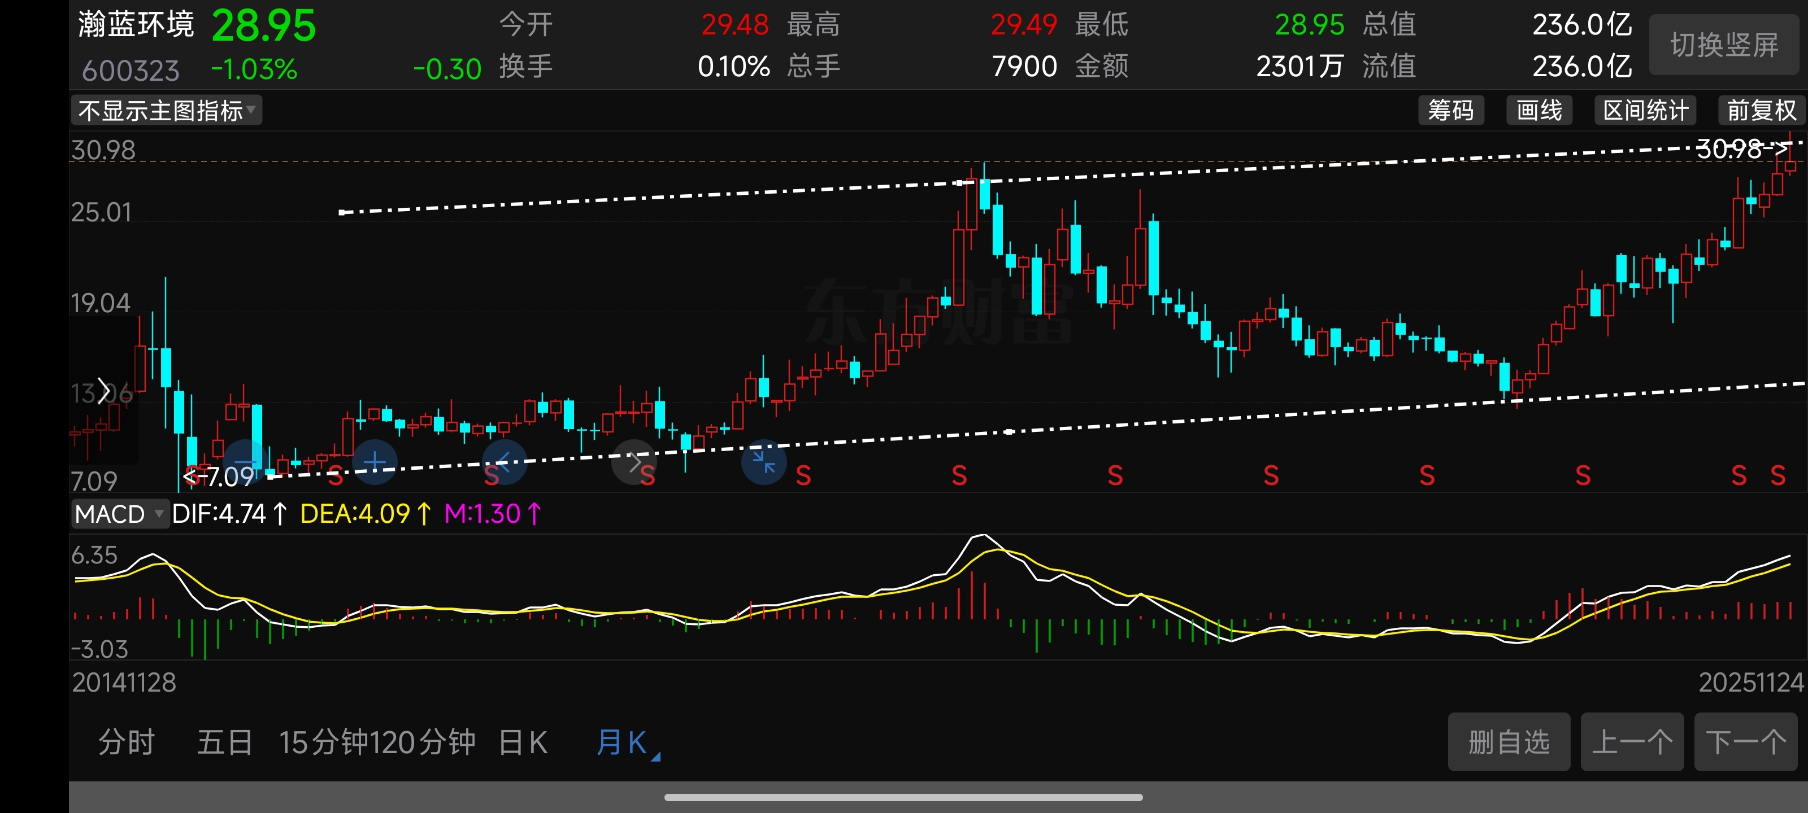Enable the 画线 drawing mode

click(1538, 111)
